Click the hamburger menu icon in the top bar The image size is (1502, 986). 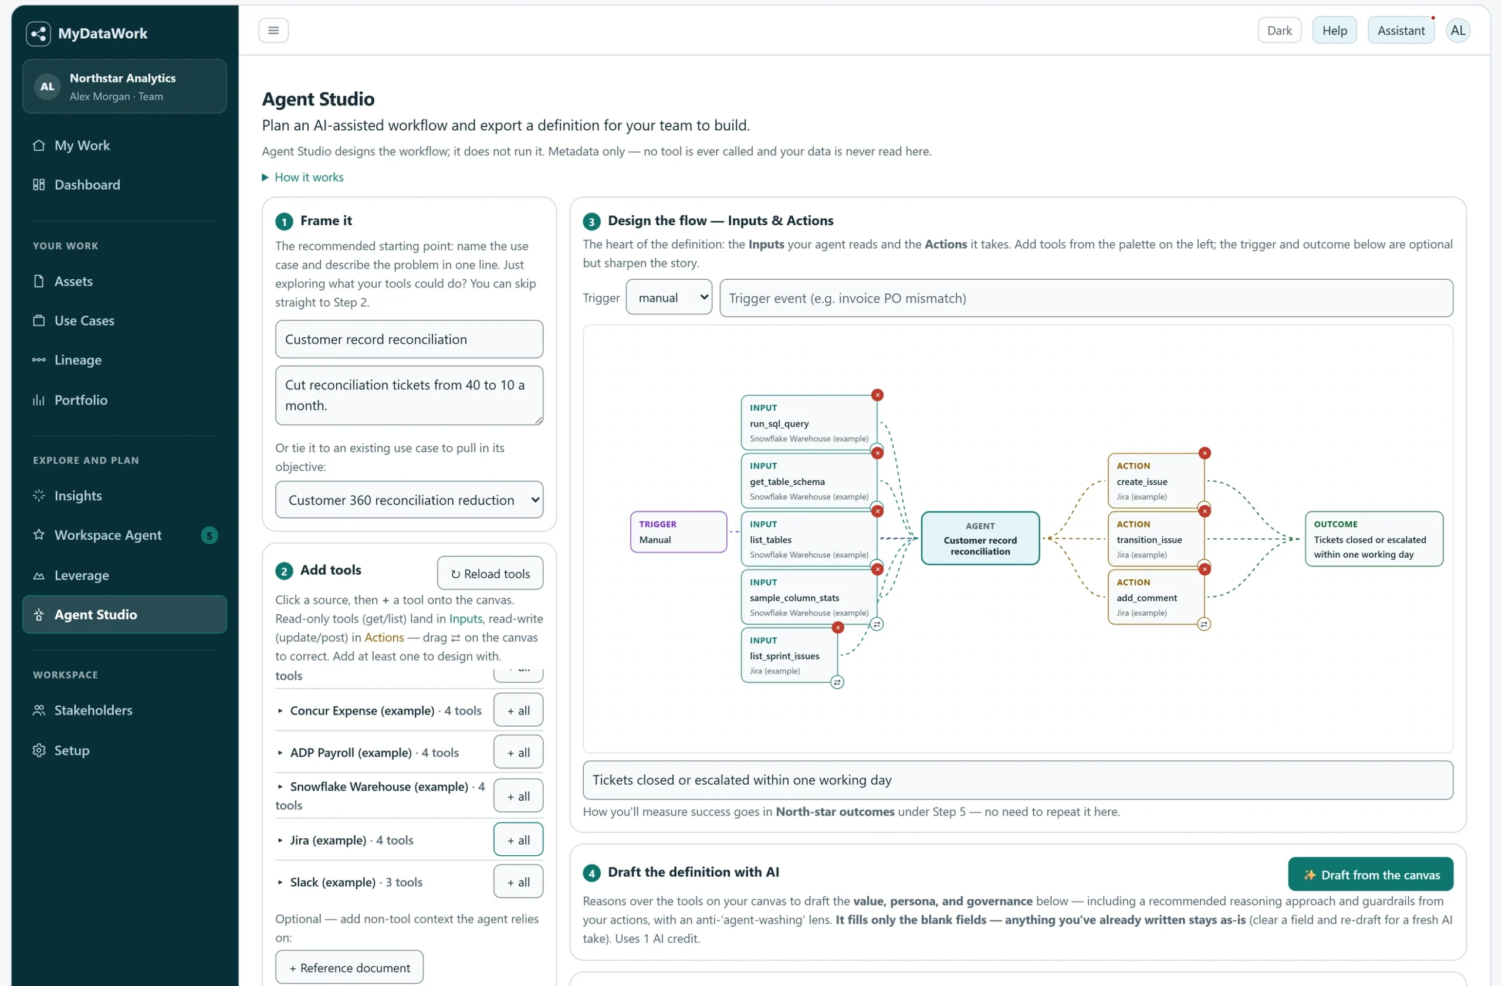point(273,31)
